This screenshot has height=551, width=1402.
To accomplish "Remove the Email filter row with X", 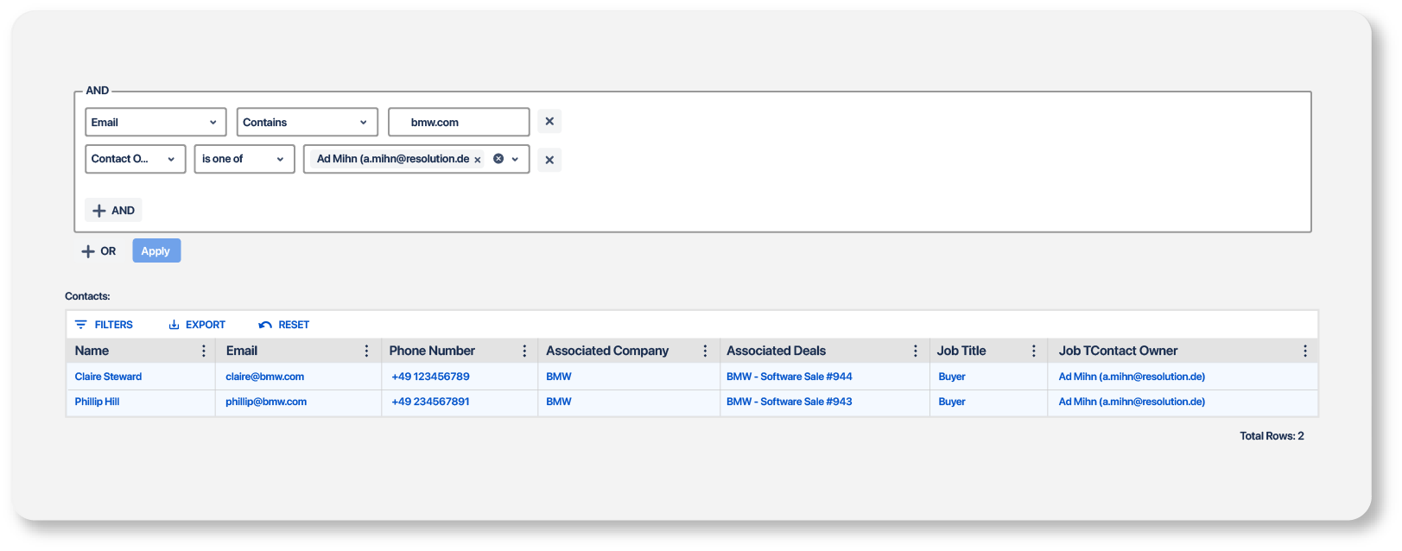I will [549, 122].
